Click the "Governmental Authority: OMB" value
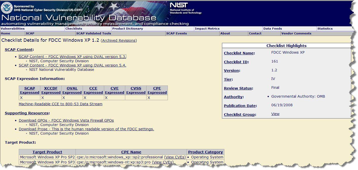The image size is (358, 170). pos(298,96)
